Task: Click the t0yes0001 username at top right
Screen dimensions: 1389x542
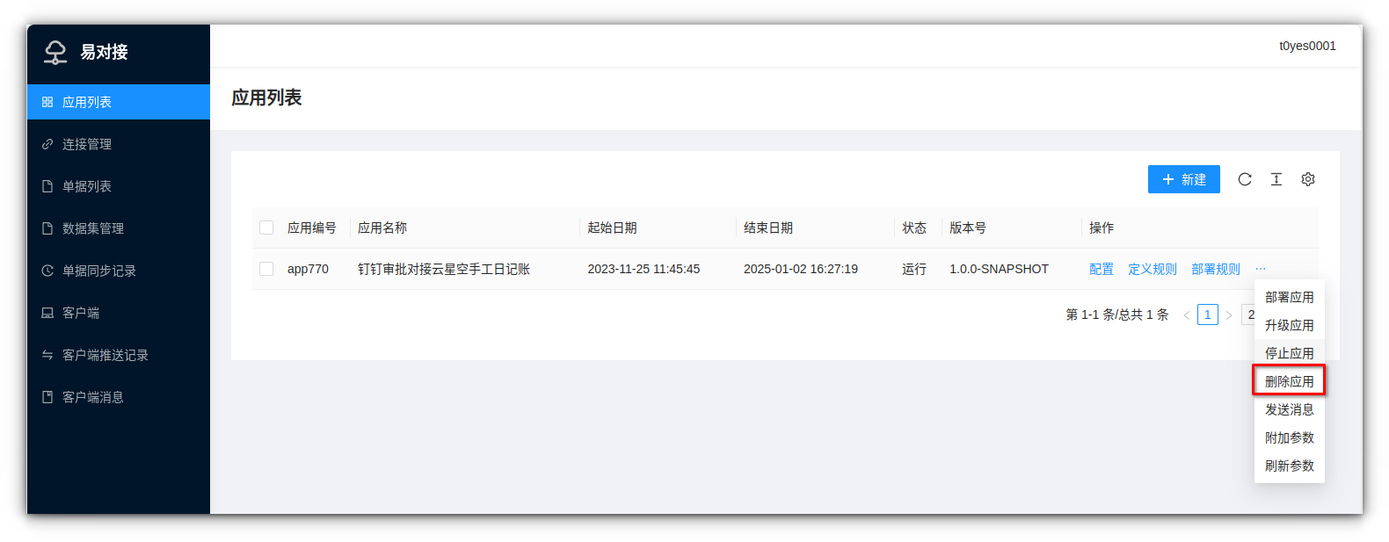Action: [x=1307, y=46]
